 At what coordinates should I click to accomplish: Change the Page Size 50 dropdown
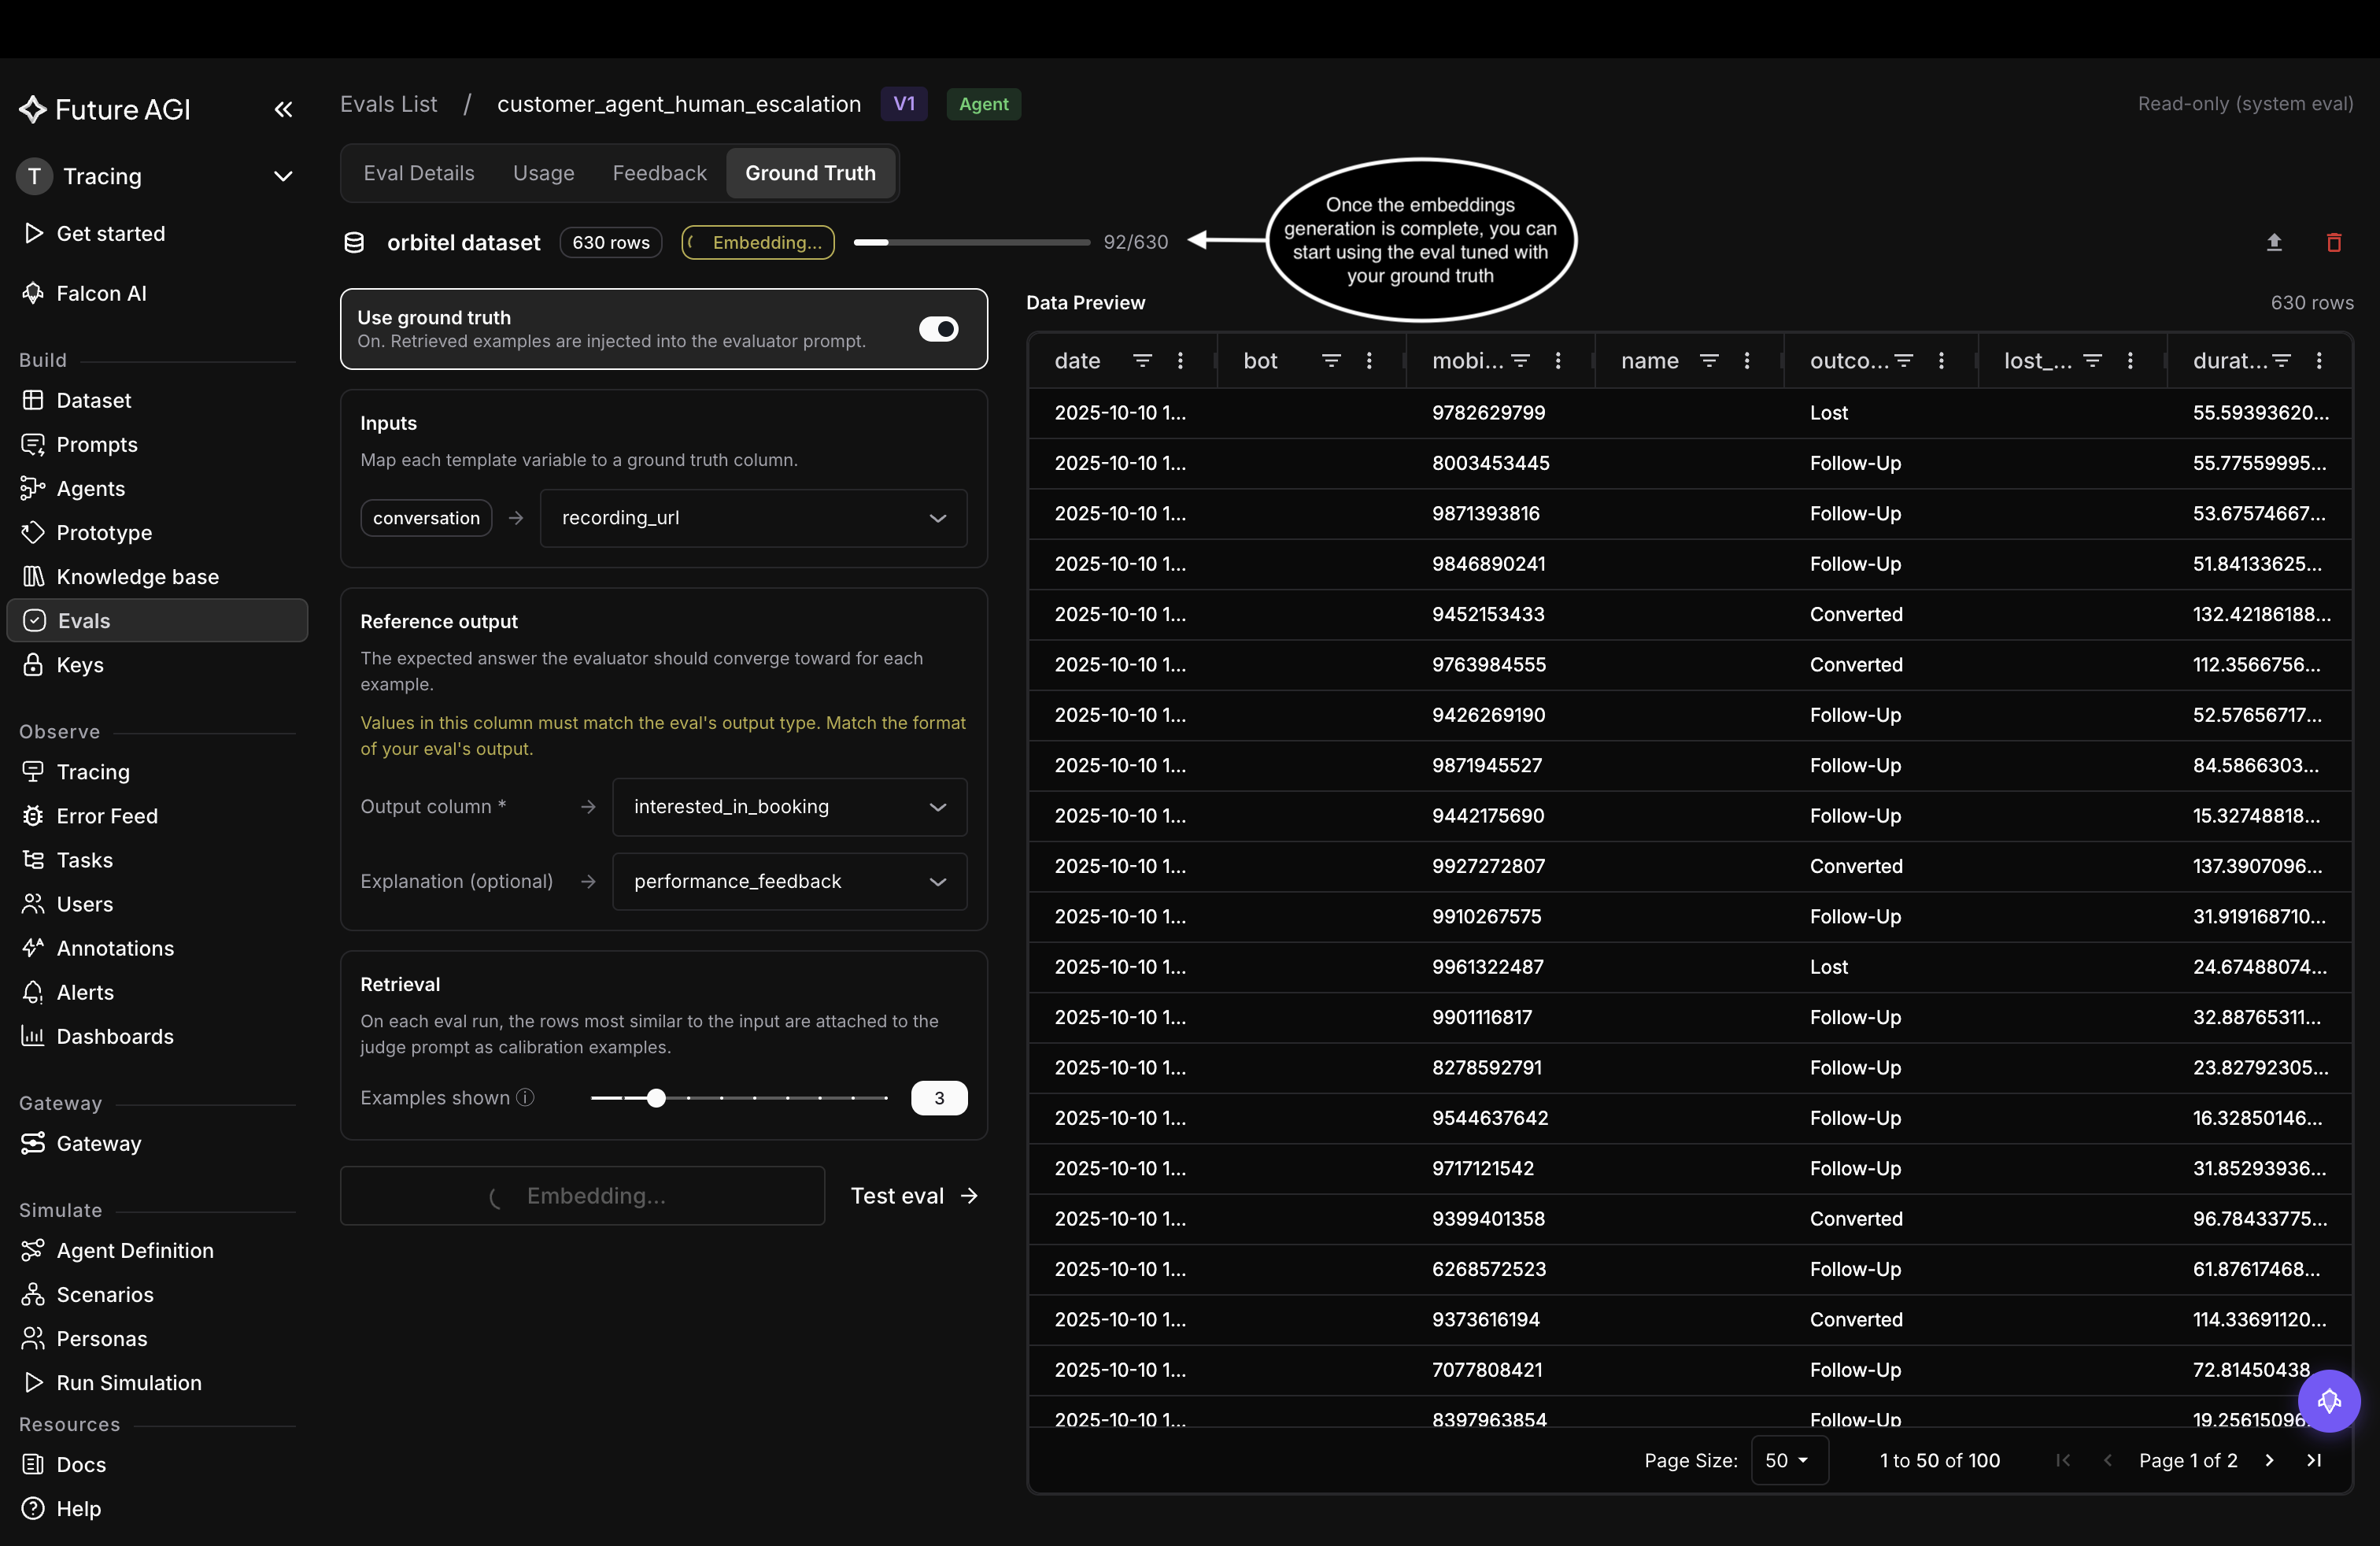pos(1789,1460)
